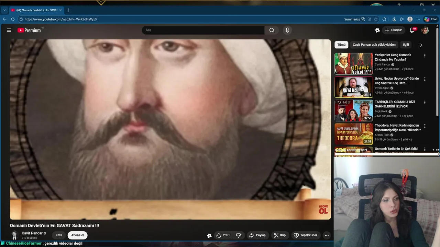The image size is (440, 247).
Task: Select the İlgili filter chip
Action: pos(406,45)
